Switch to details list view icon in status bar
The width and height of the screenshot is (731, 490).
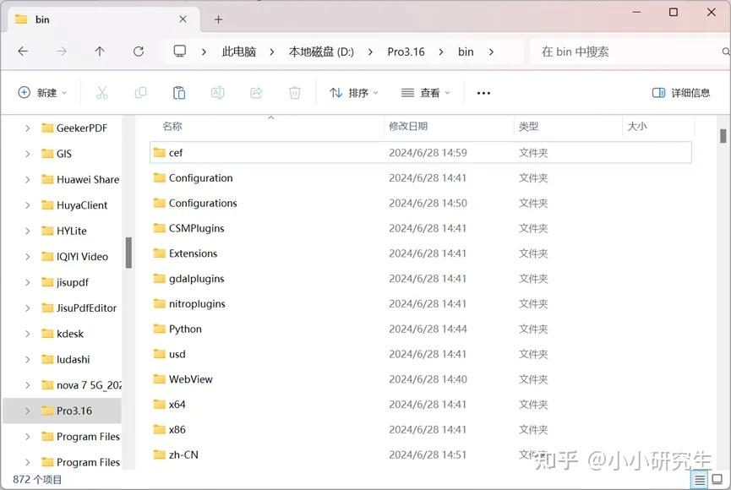pos(700,479)
